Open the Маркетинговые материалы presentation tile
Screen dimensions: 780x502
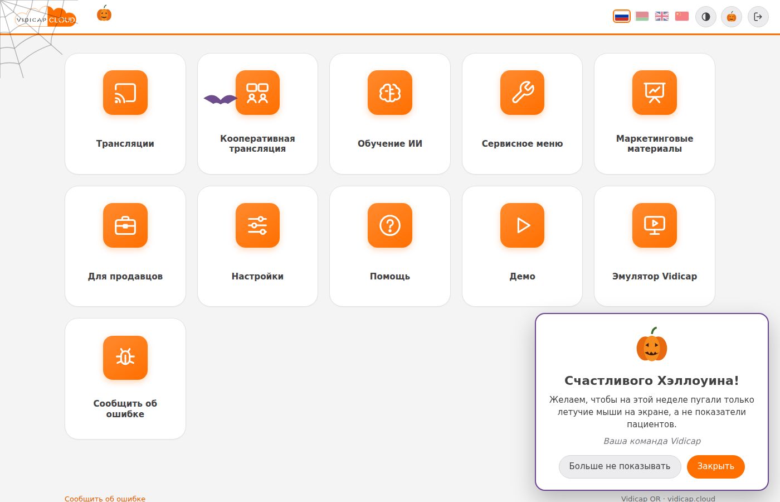pos(655,114)
